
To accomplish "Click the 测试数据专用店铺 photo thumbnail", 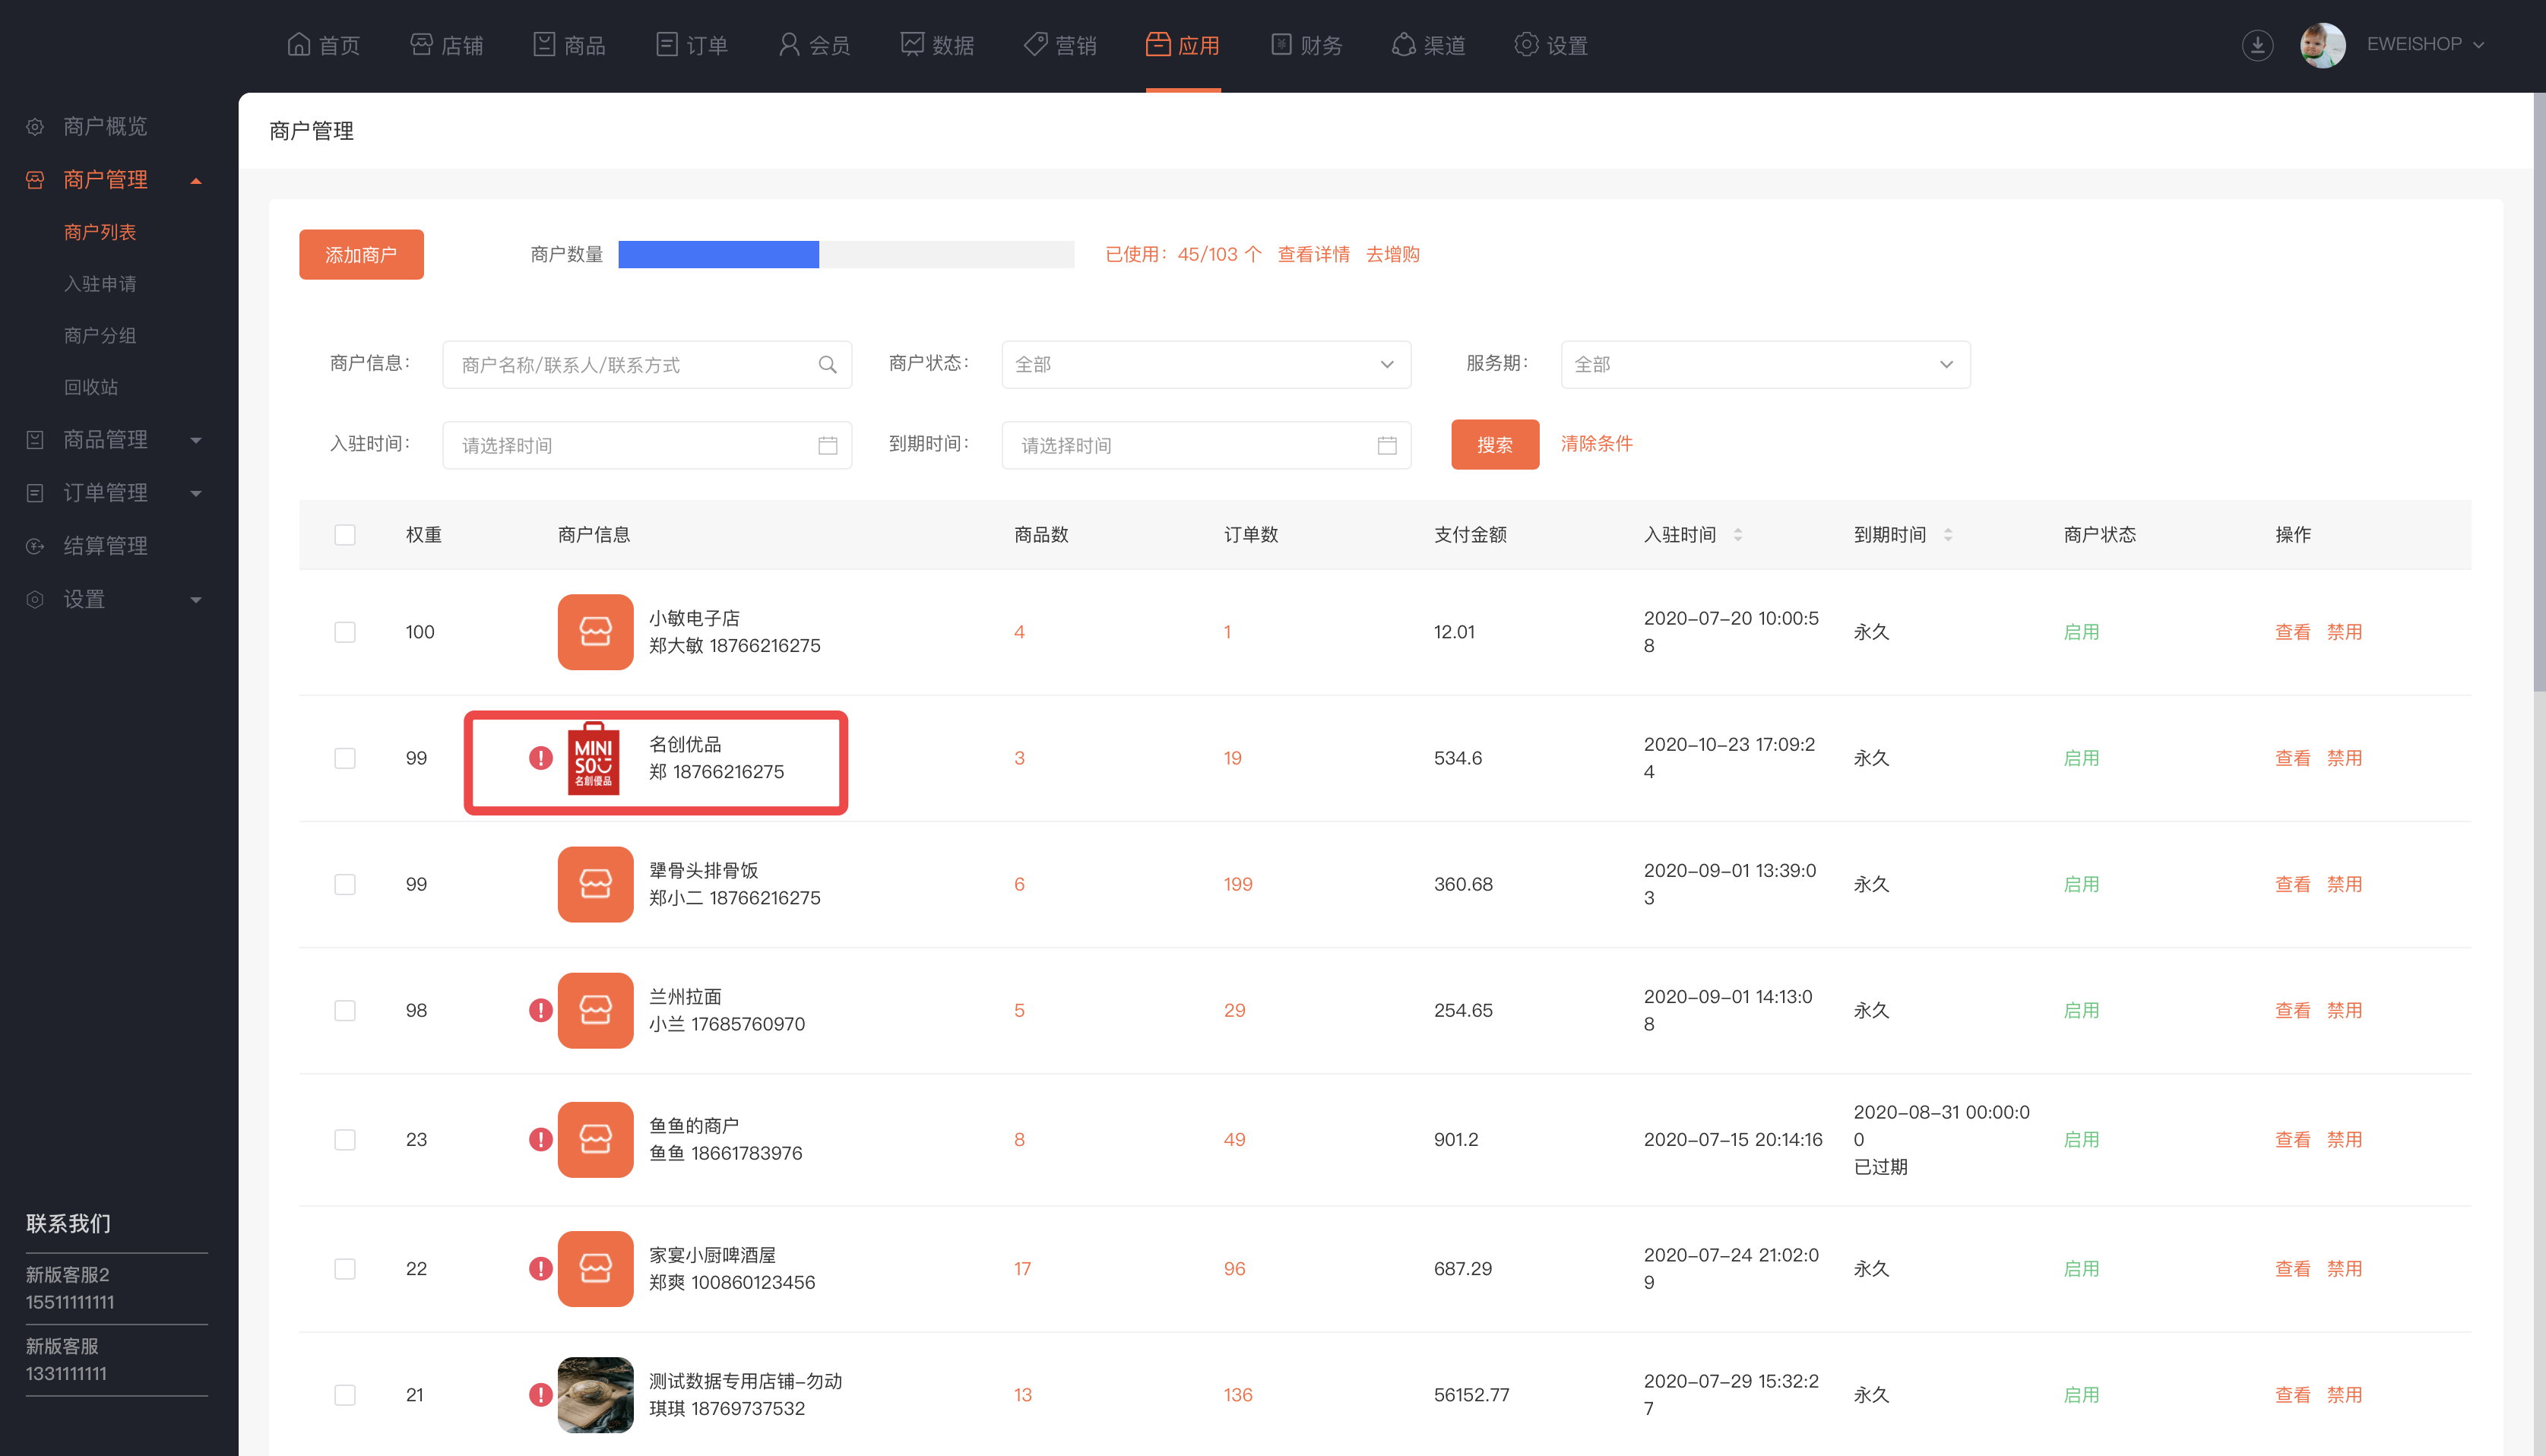I will 595,1394.
